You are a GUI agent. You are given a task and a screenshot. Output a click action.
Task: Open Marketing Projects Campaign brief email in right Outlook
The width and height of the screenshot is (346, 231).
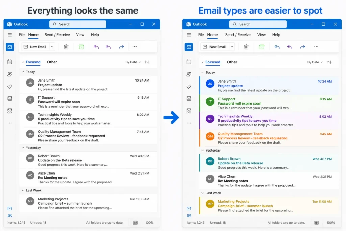(269, 206)
